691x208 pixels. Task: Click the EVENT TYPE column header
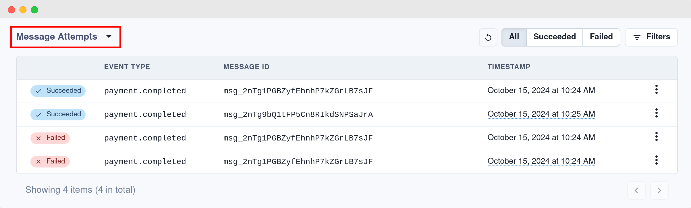click(x=127, y=67)
